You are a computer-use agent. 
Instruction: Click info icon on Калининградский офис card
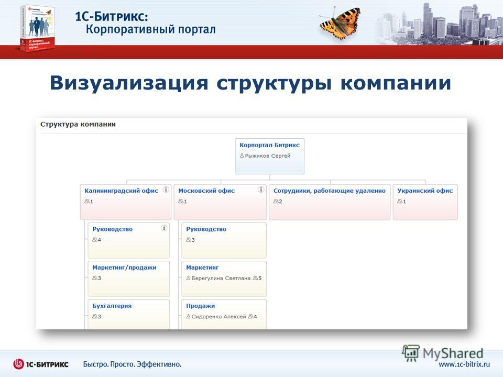tap(166, 190)
